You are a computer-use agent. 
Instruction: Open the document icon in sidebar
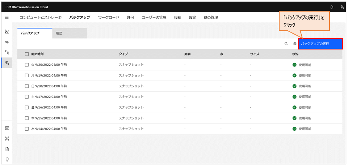tap(7, 149)
